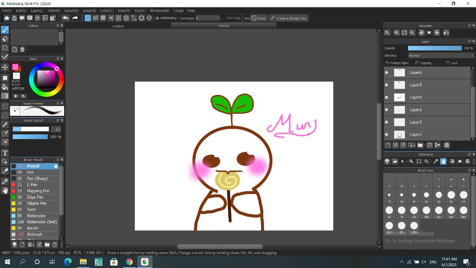Select the Lasso selection tool
Viewport: 476px width, 268px height.
pos(5,115)
